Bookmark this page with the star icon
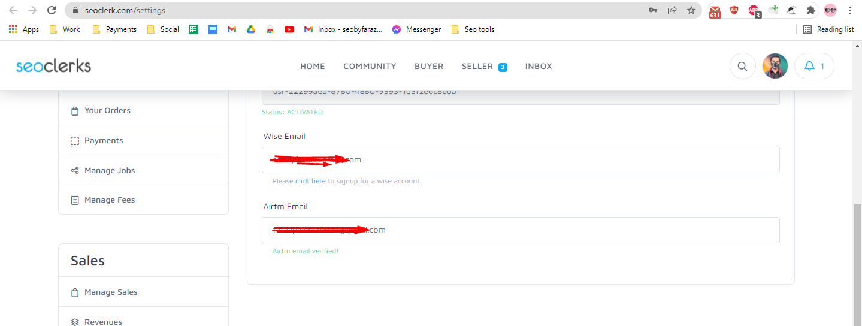 (691, 10)
